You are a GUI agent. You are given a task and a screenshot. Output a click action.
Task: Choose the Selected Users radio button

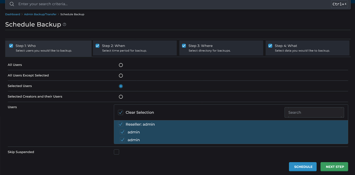coord(121,86)
